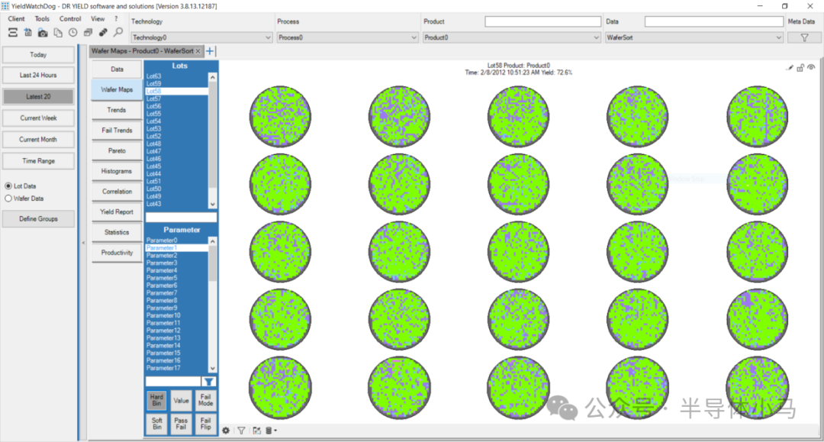Click the Latest 20 button

pyautogui.click(x=38, y=97)
